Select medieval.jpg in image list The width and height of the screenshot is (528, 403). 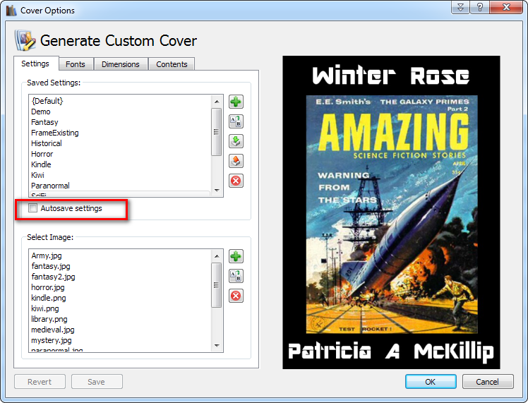pos(120,330)
